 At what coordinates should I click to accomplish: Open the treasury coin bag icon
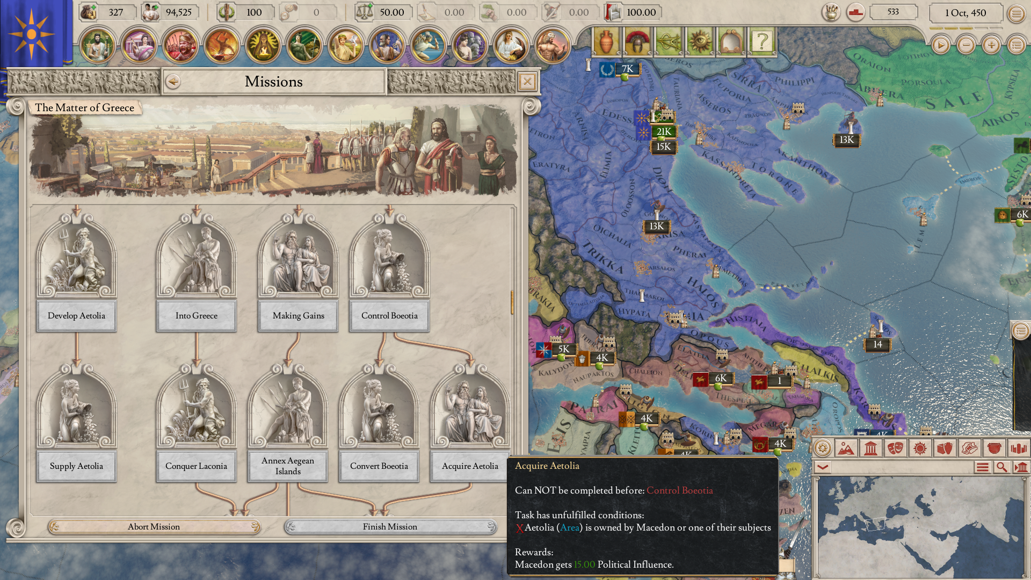pos(89,12)
